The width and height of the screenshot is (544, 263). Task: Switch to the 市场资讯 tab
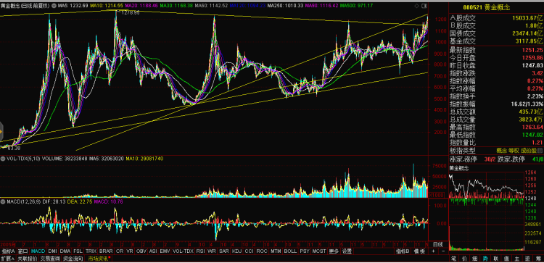98,259
